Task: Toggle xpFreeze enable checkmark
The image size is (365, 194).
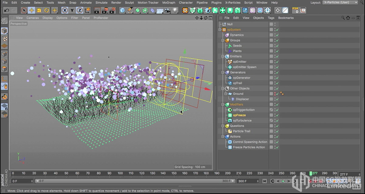Action: [x=277, y=115]
